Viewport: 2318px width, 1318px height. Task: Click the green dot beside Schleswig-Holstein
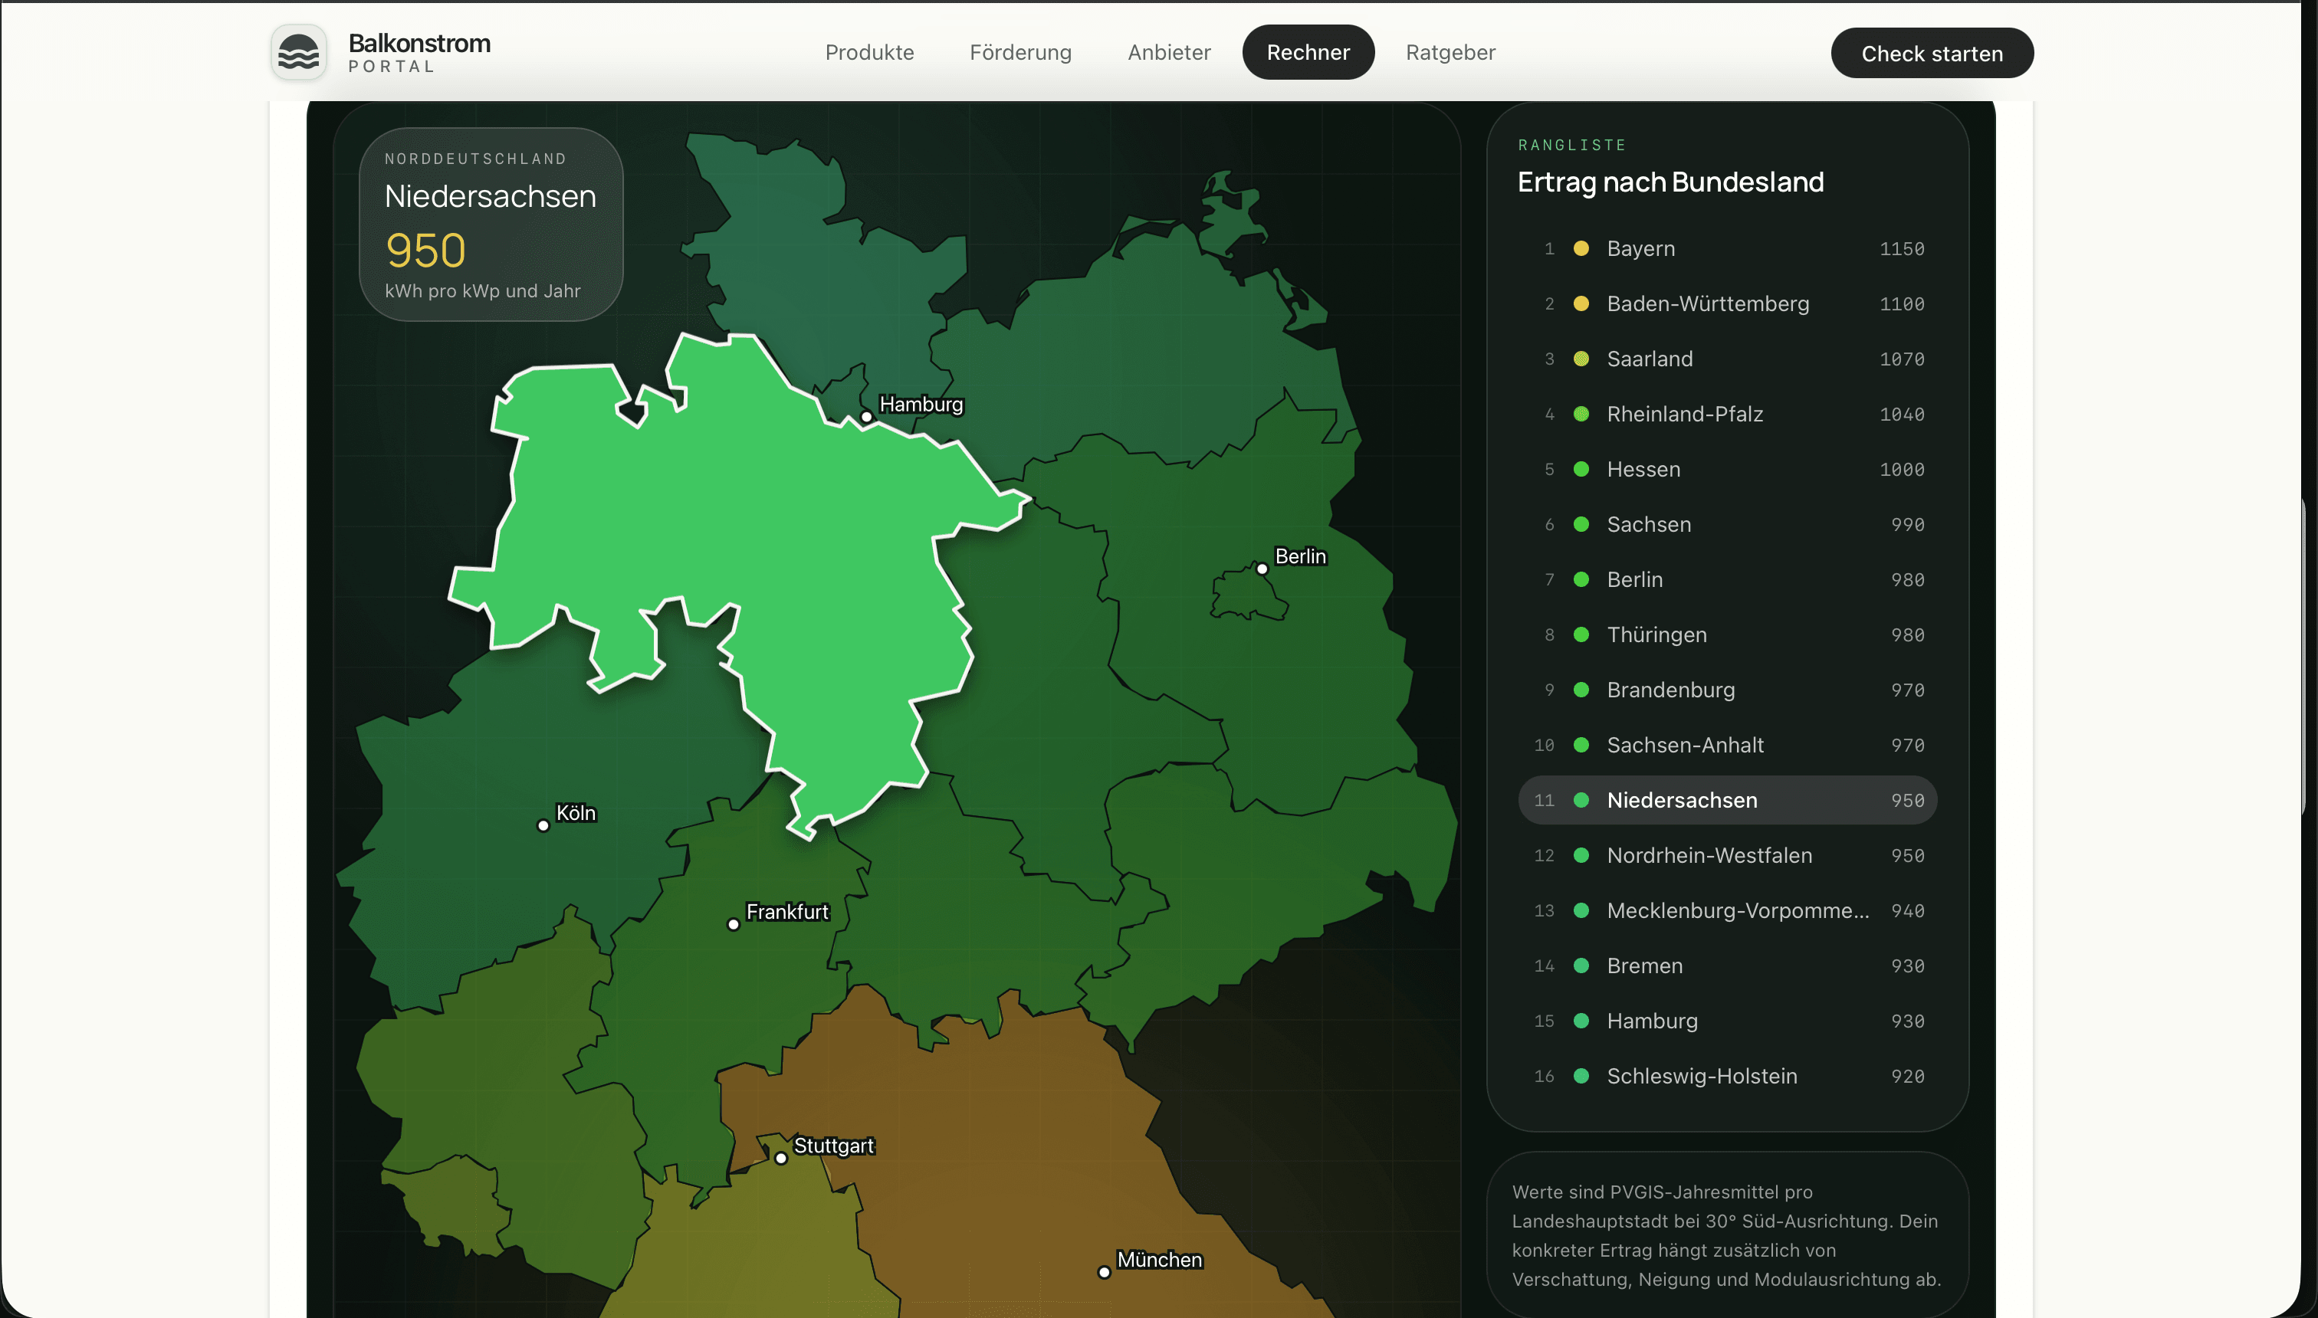(1581, 1077)
